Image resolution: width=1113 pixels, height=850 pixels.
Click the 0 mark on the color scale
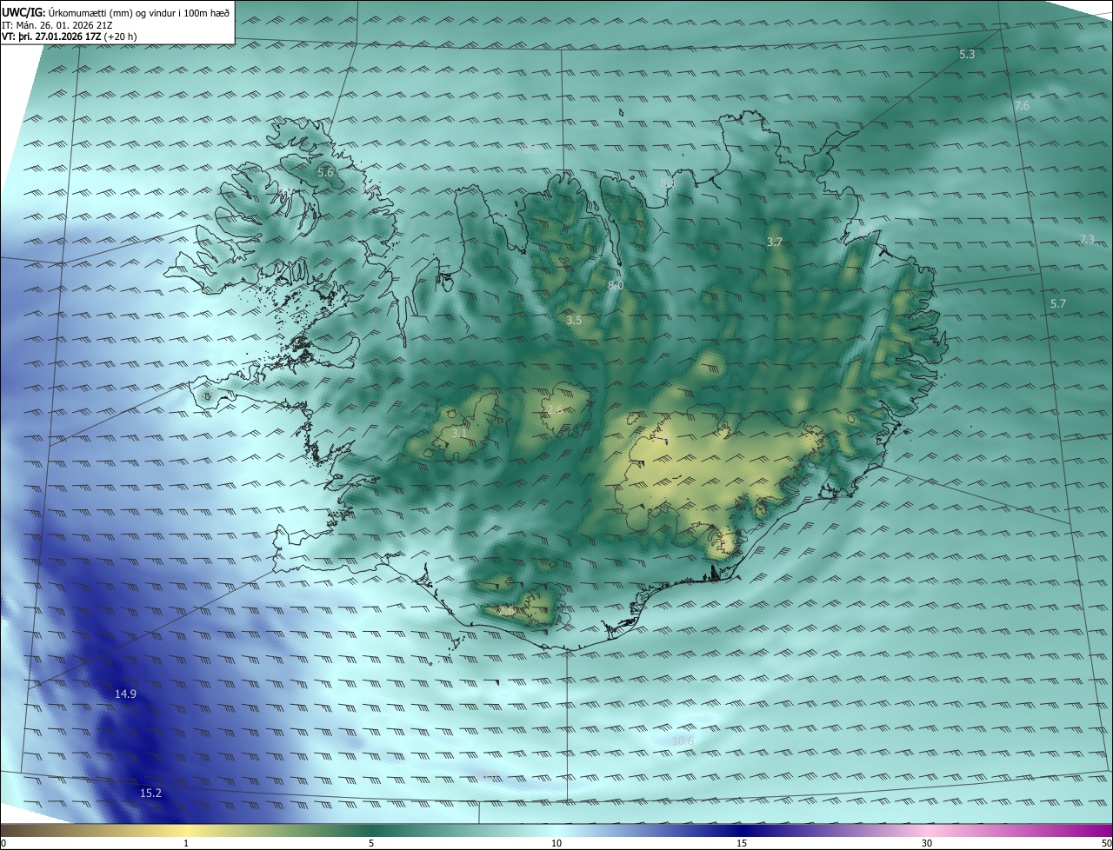[3, 843]
